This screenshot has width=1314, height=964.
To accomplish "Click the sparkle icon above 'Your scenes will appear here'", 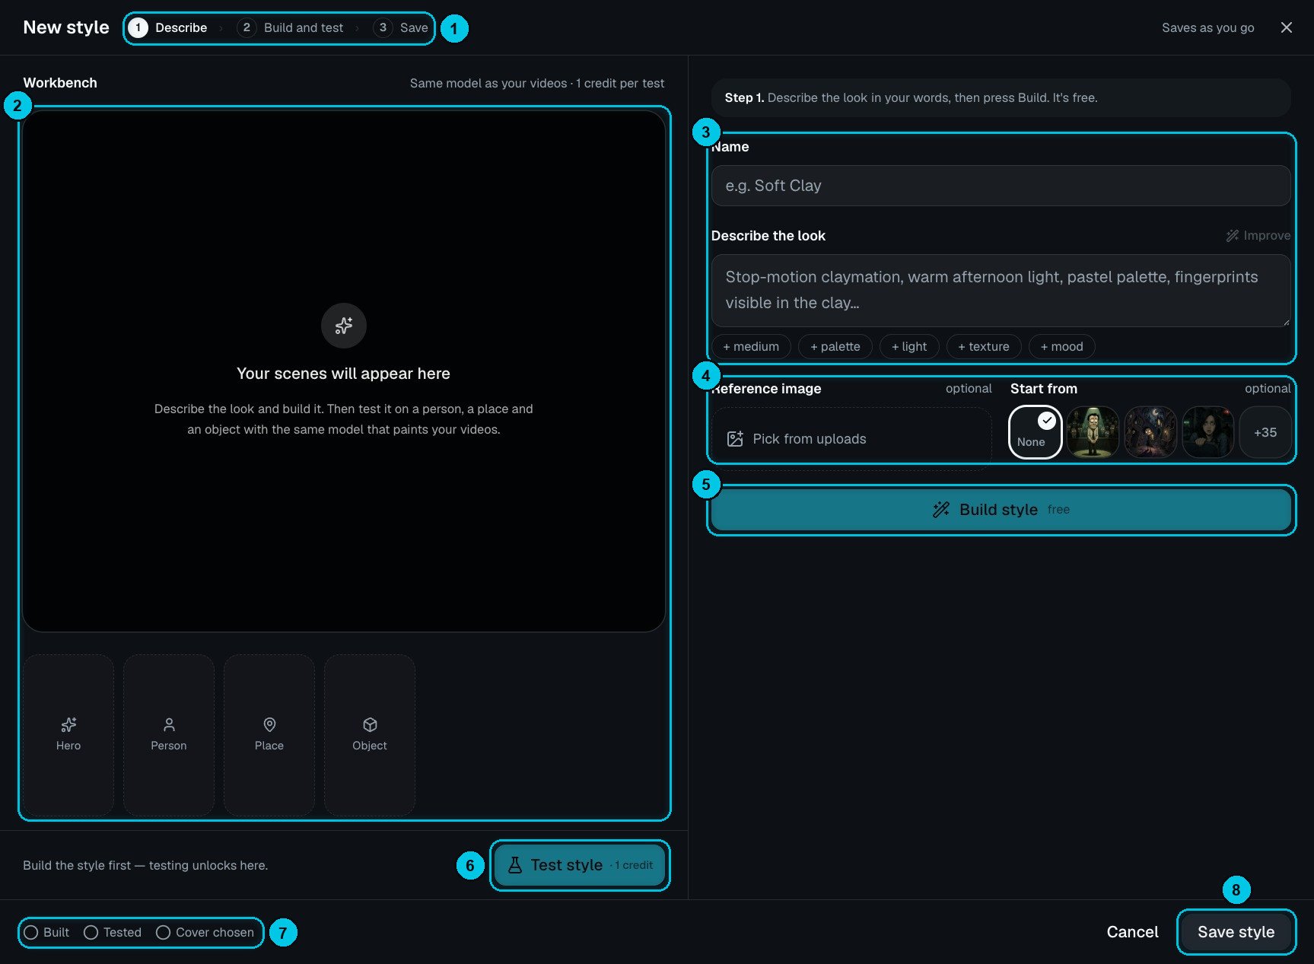I will click(x=343, y=326).
